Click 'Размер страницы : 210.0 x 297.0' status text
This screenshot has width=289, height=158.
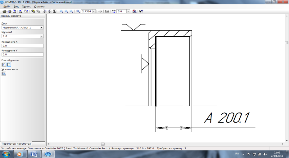pyautogui.click(x=133, y=148)
